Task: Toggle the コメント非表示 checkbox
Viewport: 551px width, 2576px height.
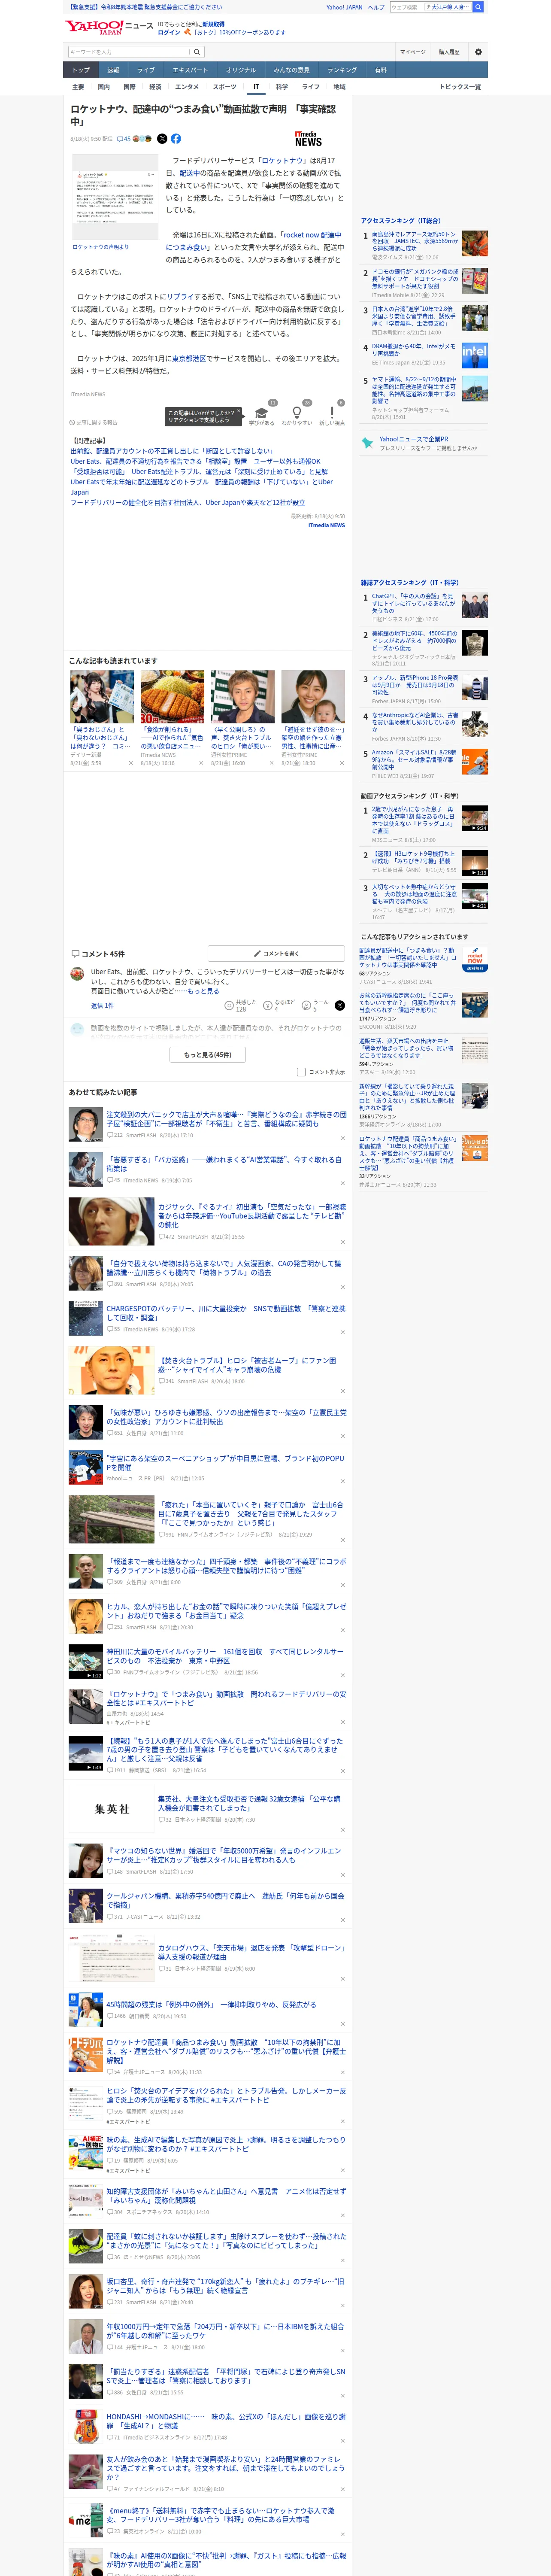Action: click(301, 1072)
